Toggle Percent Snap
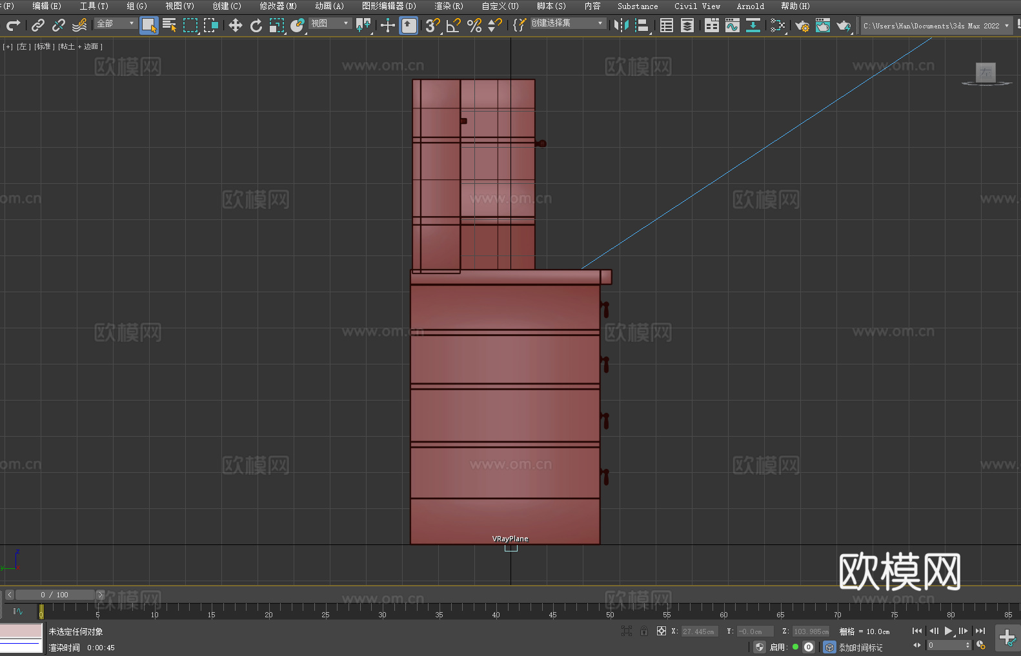Viewport: 1021px width, 656px height. pos(474,25)
